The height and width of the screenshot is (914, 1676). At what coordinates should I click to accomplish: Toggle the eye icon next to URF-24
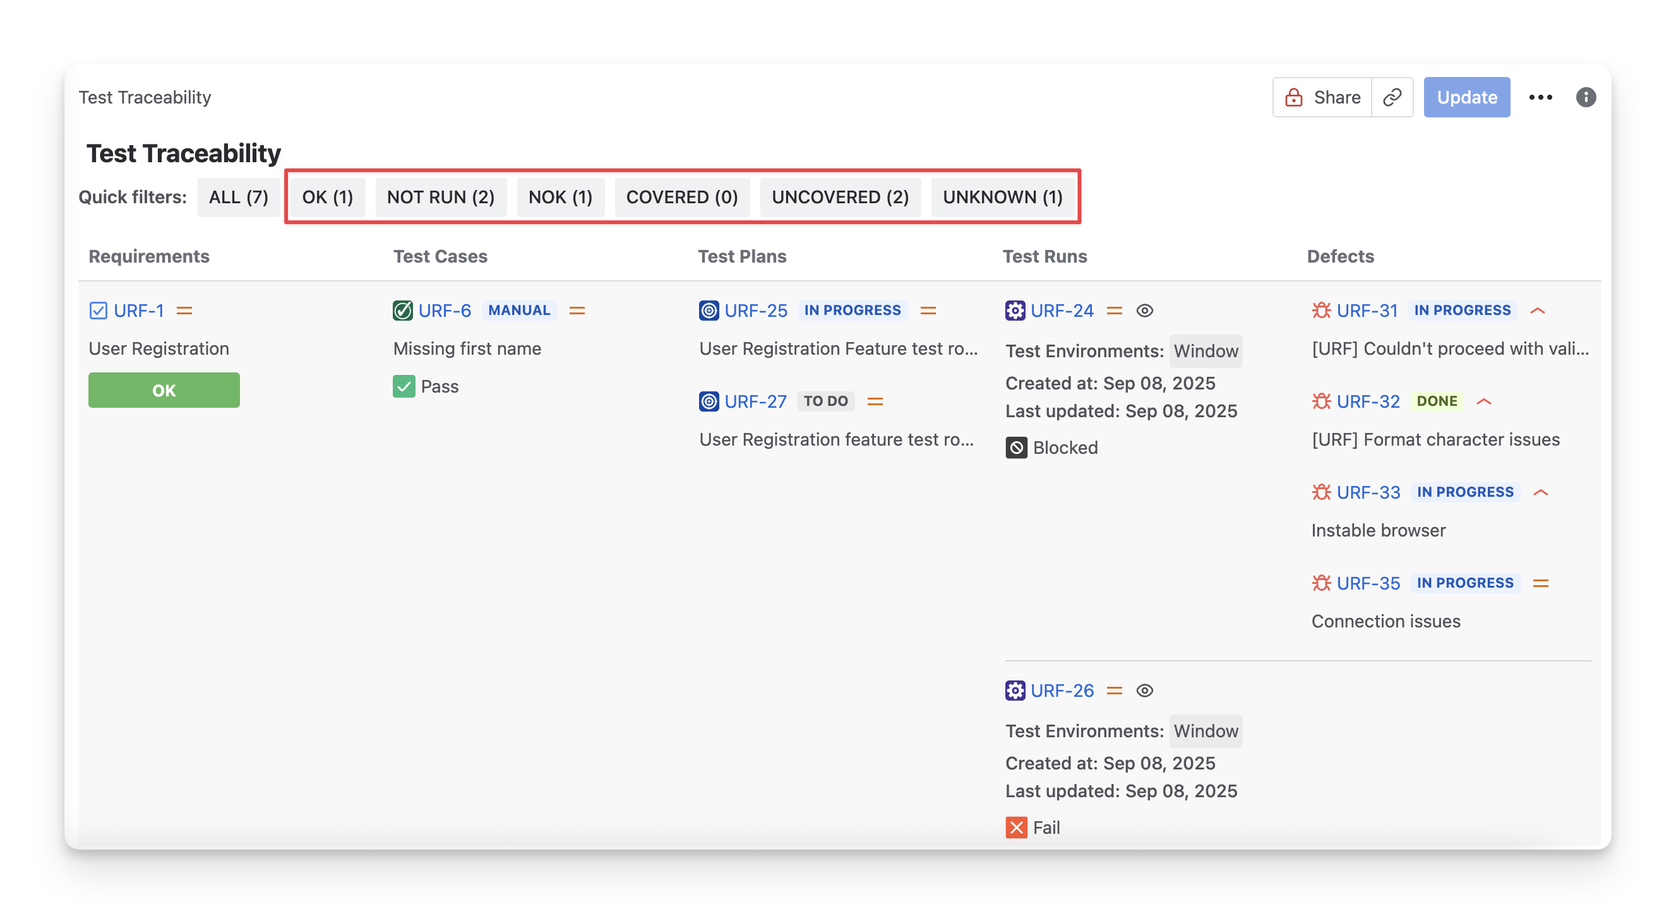tap(1144, 311)
